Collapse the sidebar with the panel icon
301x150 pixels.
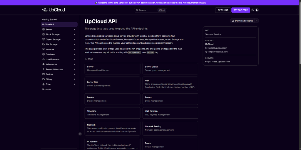click(x=80, y=134)
